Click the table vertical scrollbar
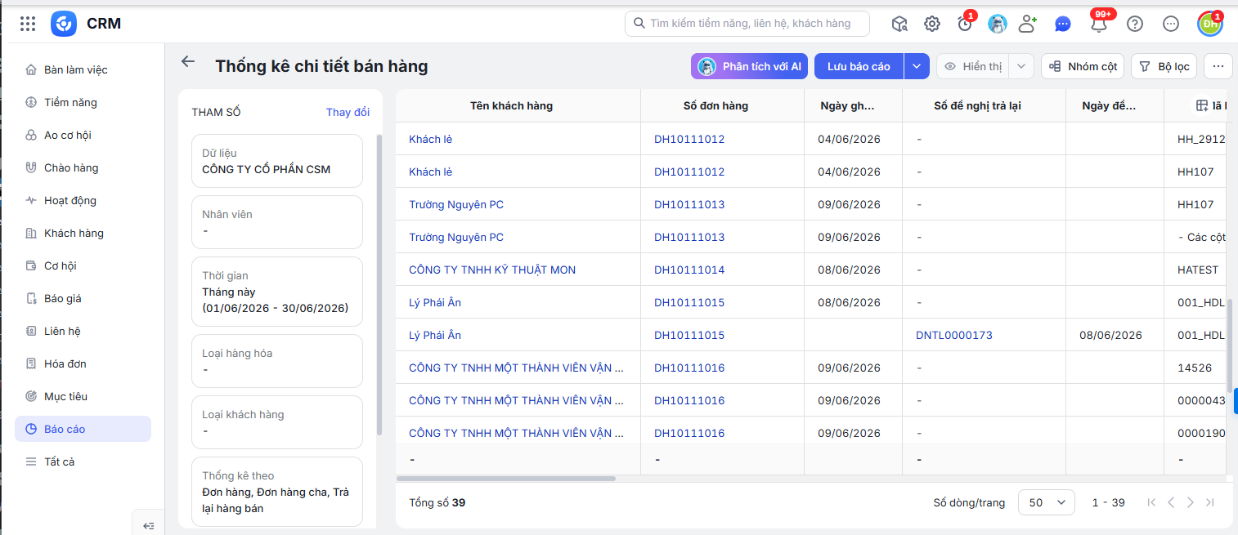 [x=1230, y=346]
